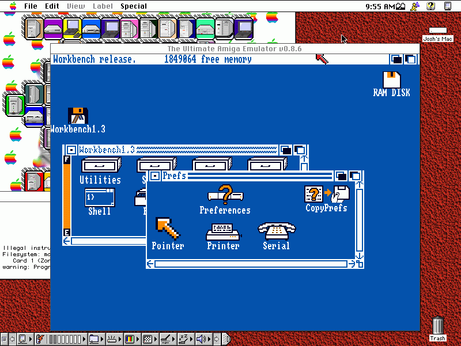Click the Prefs window close gadget

tap(154, 176)
